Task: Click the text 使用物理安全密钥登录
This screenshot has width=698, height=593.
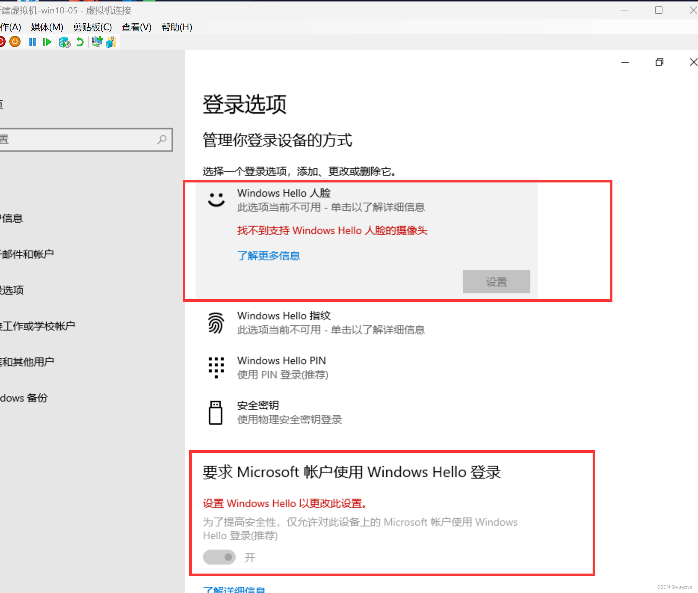Action: [x=290, y=420]
